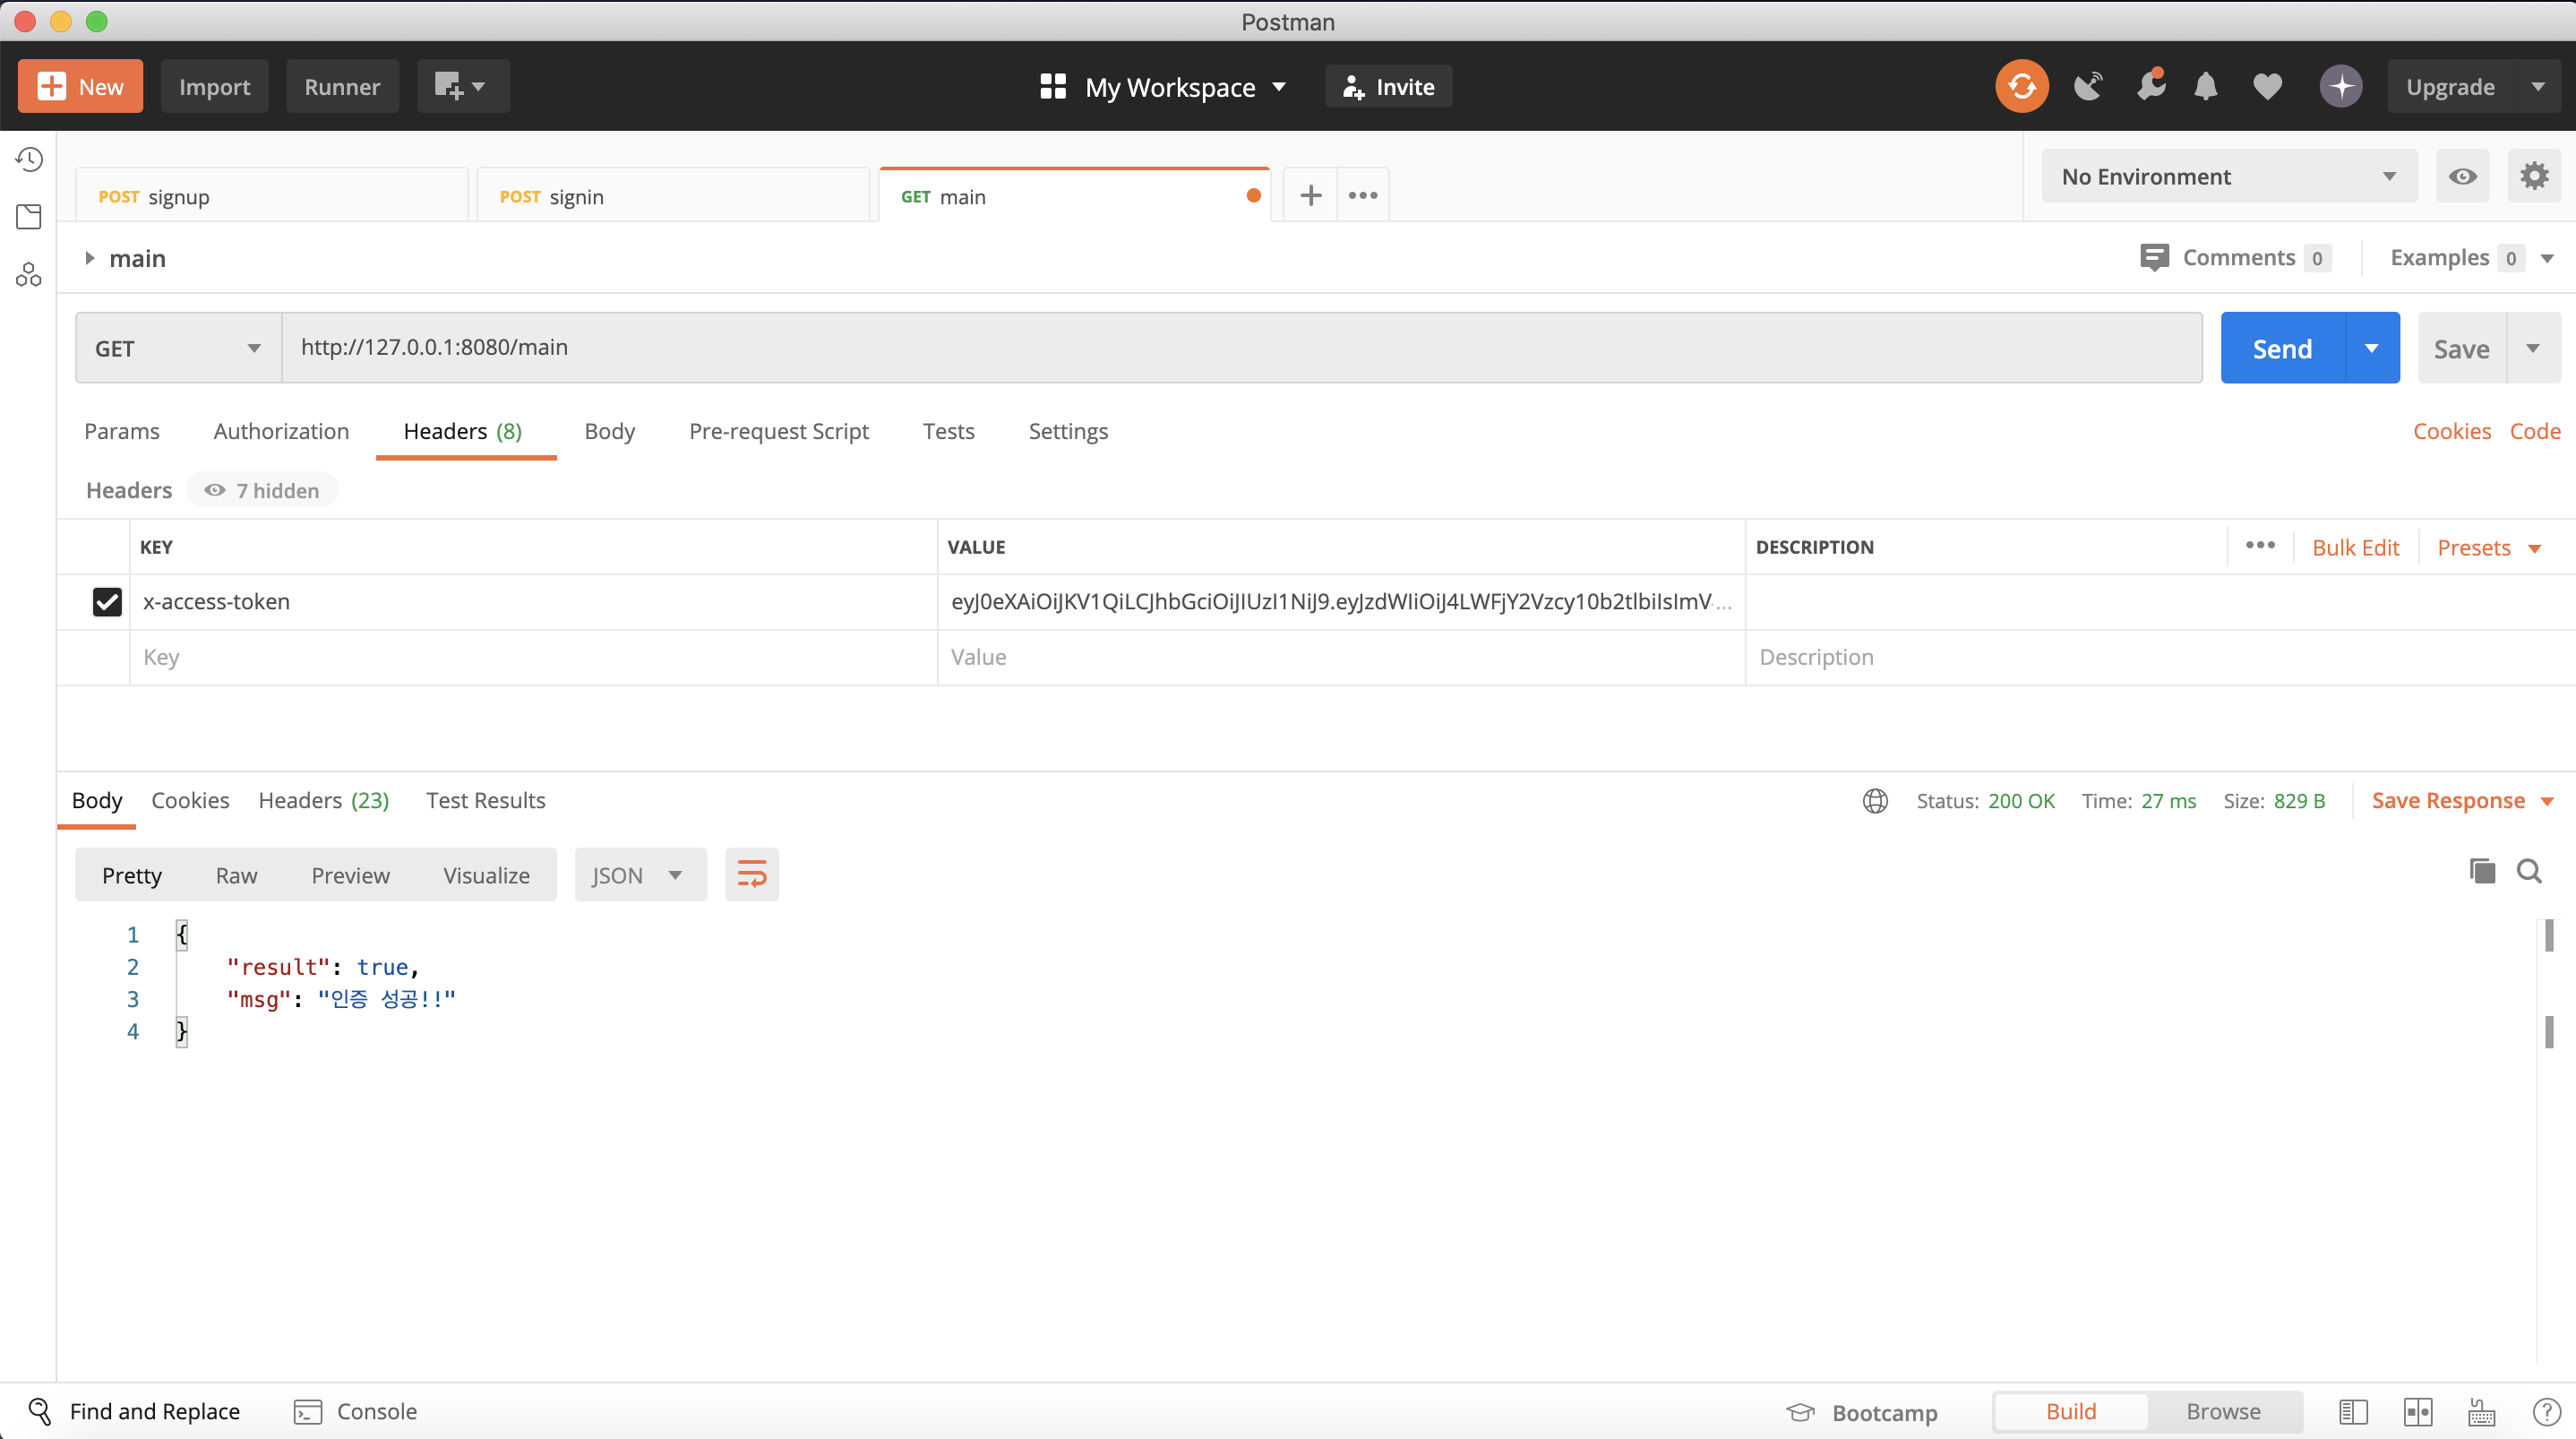Switch to Browse mode
Screen dimensions: 2576x1439
click(2222, 1411)
